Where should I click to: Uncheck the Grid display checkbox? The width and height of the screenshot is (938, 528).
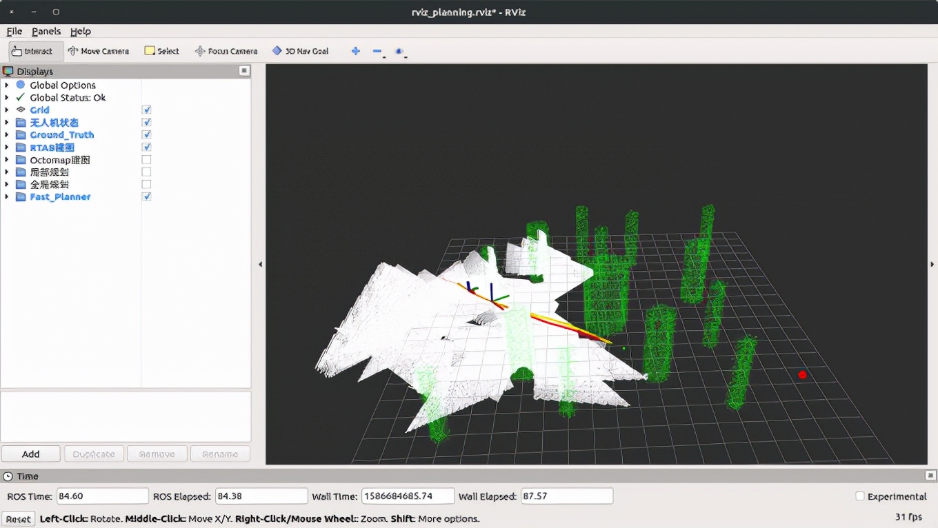coord(146,110)
